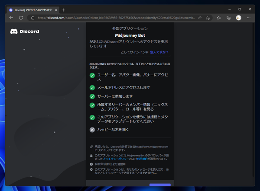
Task: Click the gray X icon beside ハッピーな木を描く
Action: 92,130
